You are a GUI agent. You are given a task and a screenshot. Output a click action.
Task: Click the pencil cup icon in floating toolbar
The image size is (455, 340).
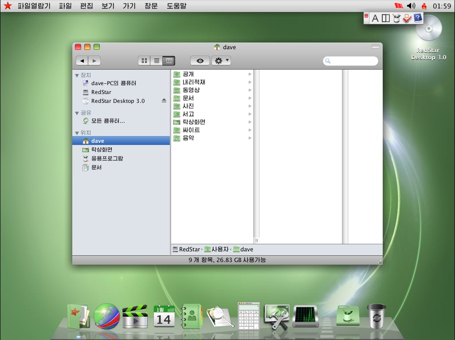tap(396, 18)
